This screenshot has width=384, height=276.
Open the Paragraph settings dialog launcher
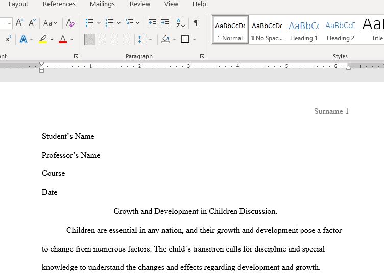[x=202, y=56]
